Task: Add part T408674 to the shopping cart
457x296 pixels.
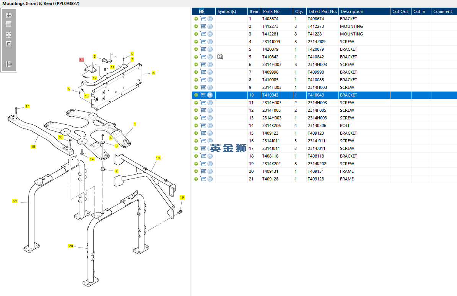Action: [x=203, y=19]
